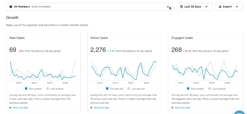Screen dimensions: 247x114
Task: Open the Last 30 Days date filter
Action: (195, 7)
